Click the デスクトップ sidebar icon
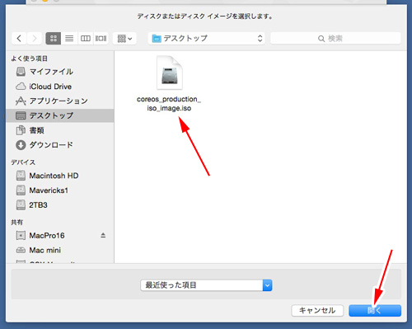 click(x=21, y=115)
